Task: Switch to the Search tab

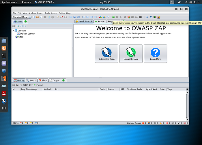Action: (31, 80)
